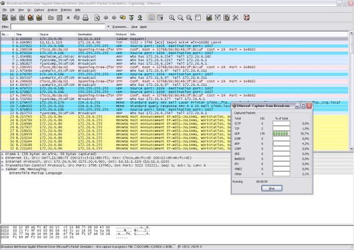Open the coloring rules toolbar icon
The image size is (354, 250).
pyautogui.click(x=226, y=18)
